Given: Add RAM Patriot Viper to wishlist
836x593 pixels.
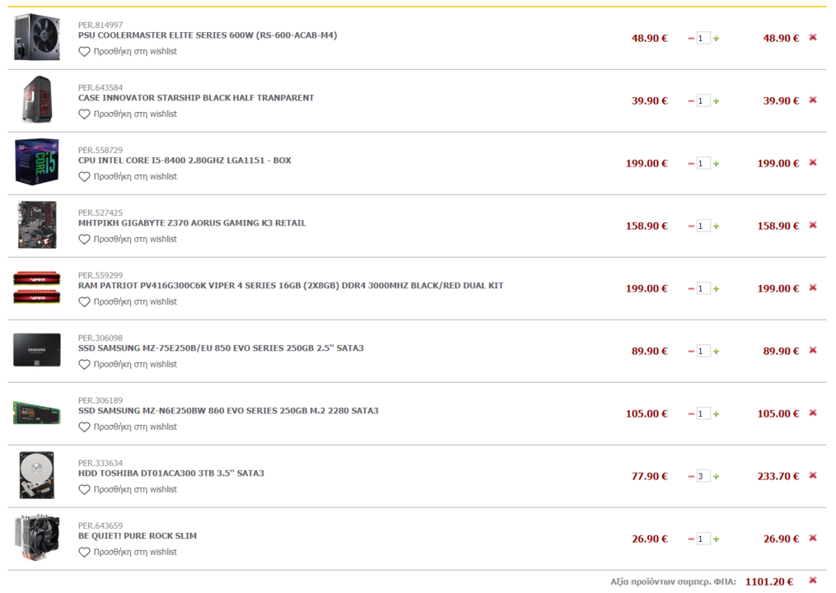Looking at the screenshot, I should pos(128,301).
